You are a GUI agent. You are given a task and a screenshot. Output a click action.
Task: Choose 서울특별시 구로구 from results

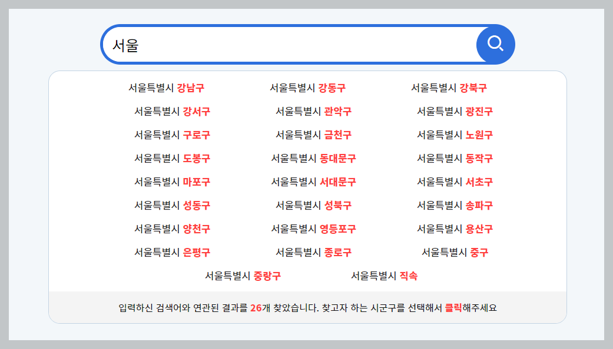(173, 135)
